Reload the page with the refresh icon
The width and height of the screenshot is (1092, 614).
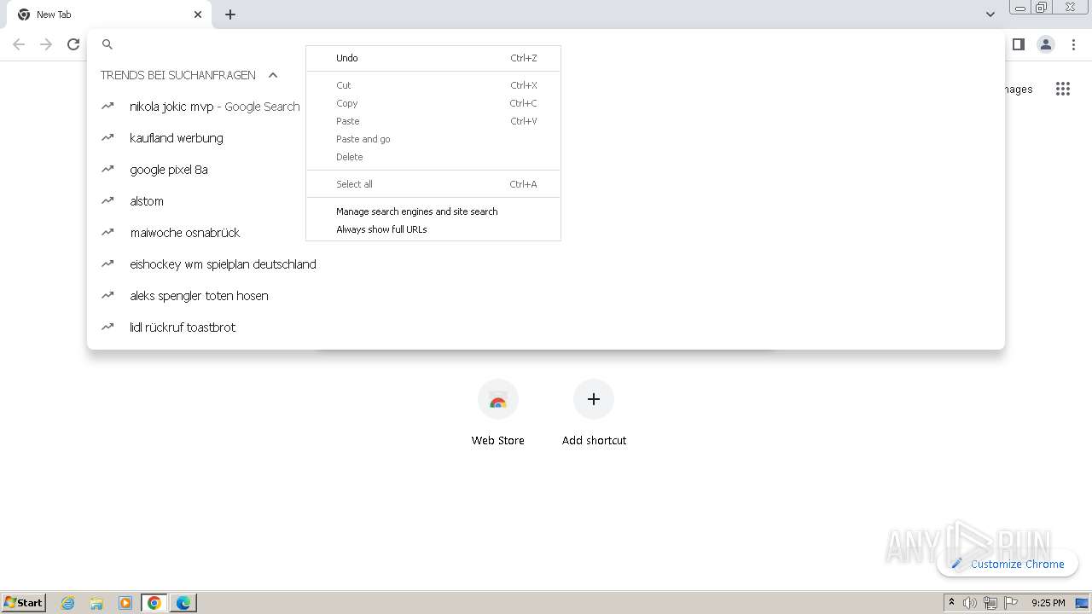(x=73, y=44)
